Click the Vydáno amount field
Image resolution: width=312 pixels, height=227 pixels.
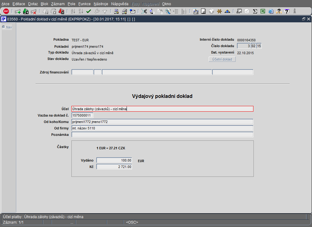tap(114, 160)
